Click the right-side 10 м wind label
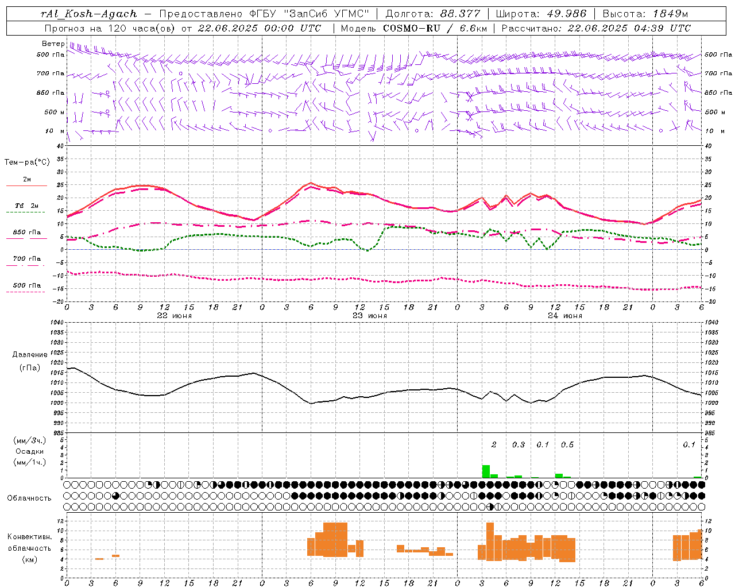Viewport: 735px width, 588px height. 714,131
